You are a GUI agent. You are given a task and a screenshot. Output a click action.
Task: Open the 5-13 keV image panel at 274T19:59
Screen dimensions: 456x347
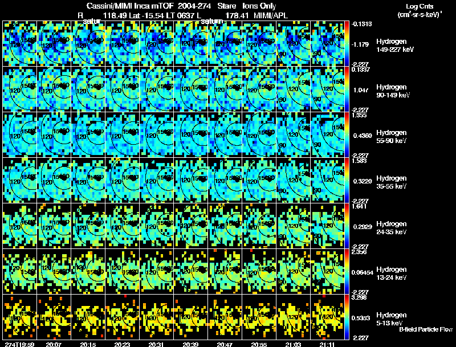click(20, 317)
